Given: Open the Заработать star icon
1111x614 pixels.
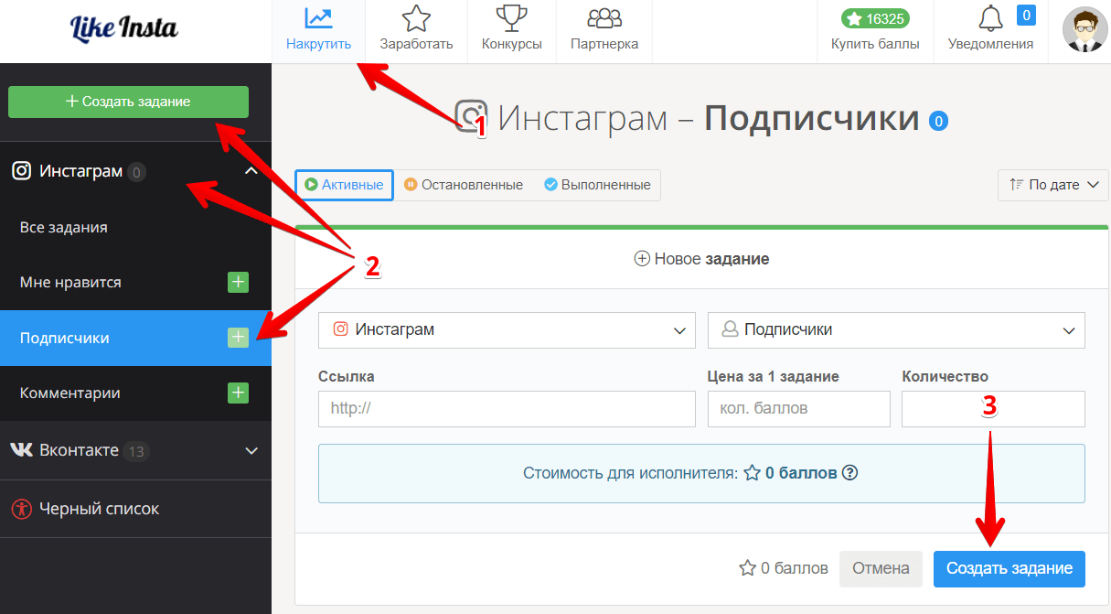Looking at the screenshot, I should (416, 18).
